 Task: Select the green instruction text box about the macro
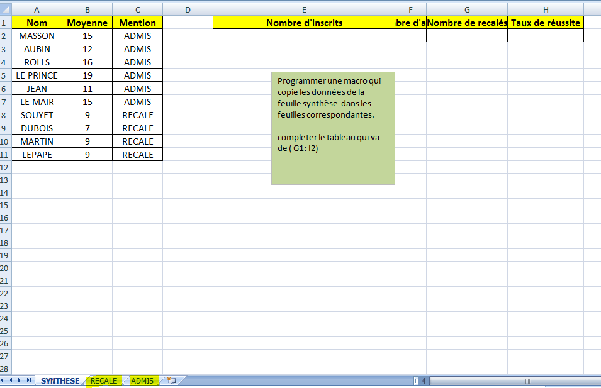333,128
